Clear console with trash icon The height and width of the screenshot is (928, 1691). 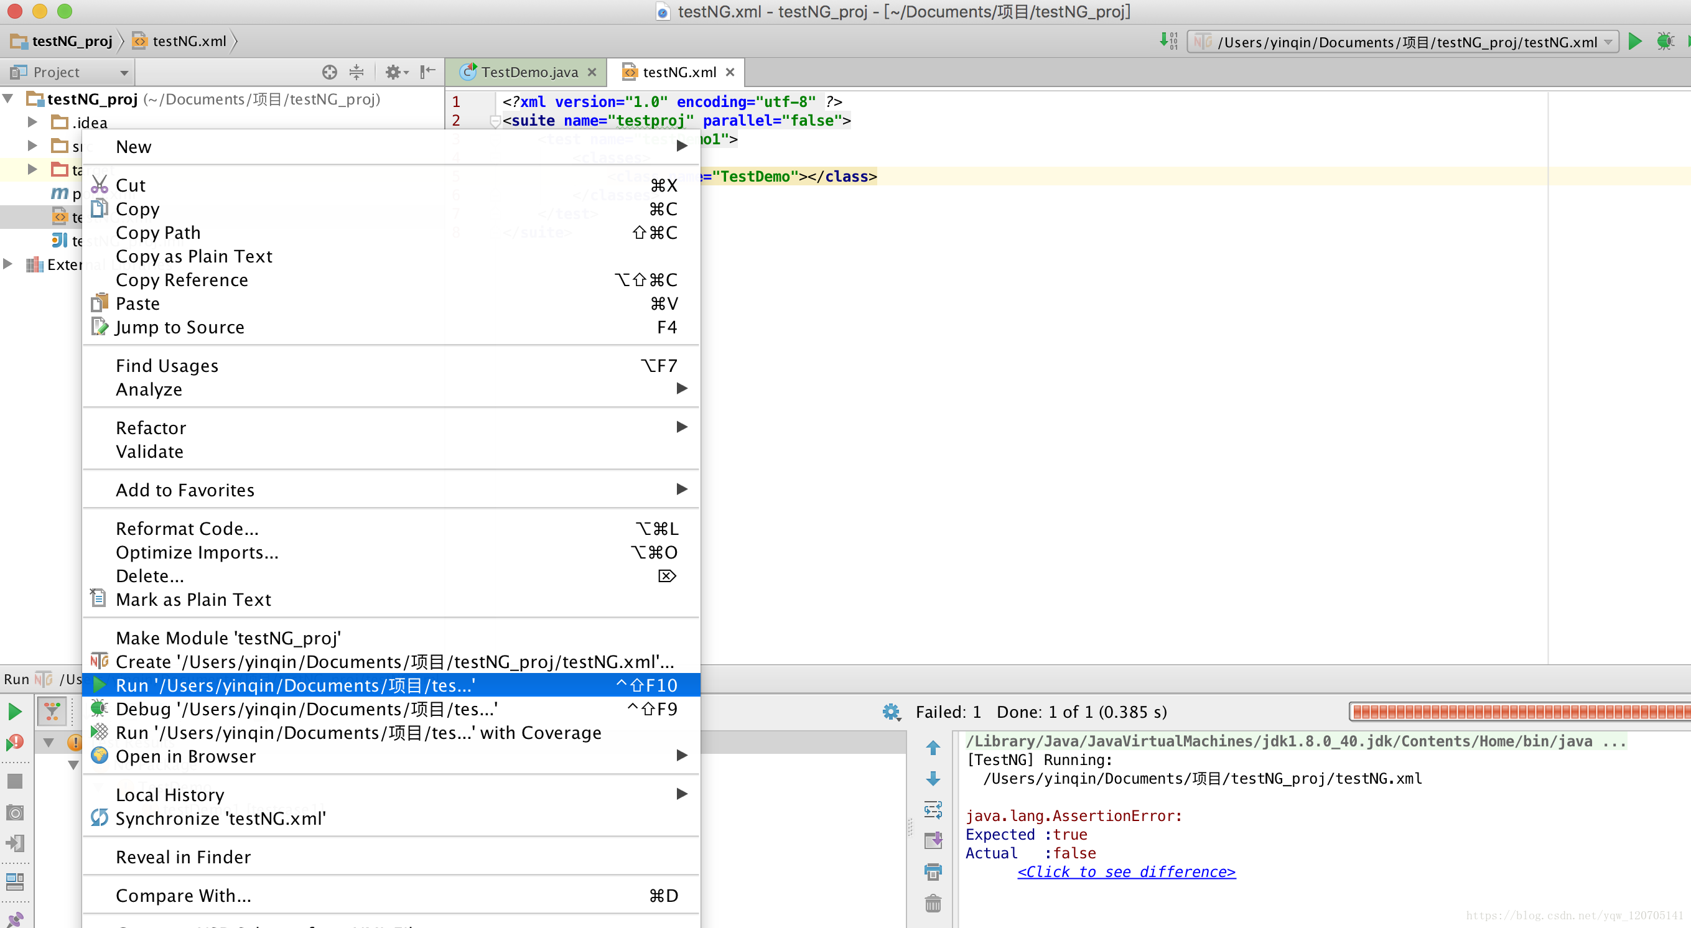pyautogui.click(x=933, y=904)
